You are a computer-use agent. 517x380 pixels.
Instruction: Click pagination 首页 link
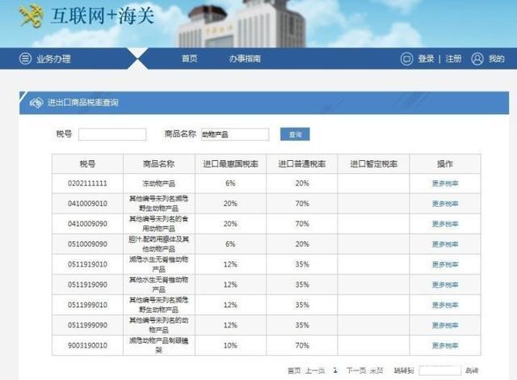(294, 371)
